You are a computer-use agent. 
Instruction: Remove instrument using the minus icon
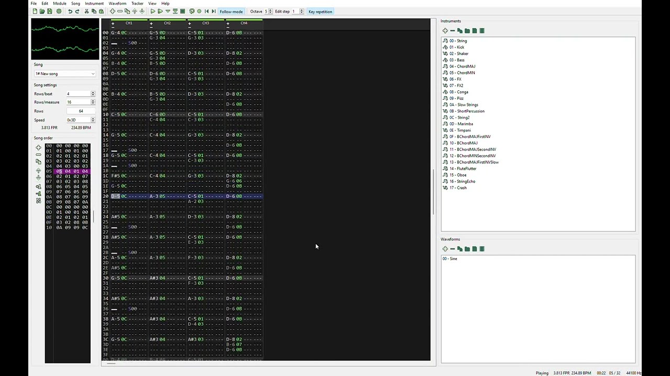pyautogui.click(x=452, y=31)
